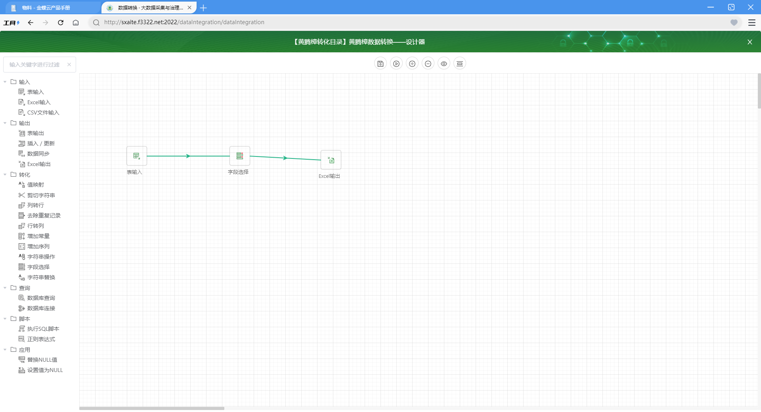The height and width of the screenshot is (412, 761).
Task: Open a new browser tab with plus
Action: coord(204,8)
